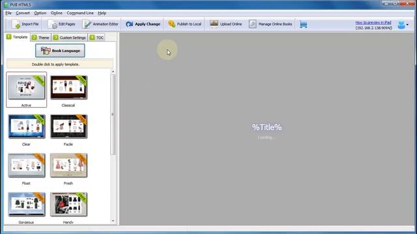The image size is (417, 234).
Task: Select the Gorgeous template thumbnail
Action: point(26,205)
